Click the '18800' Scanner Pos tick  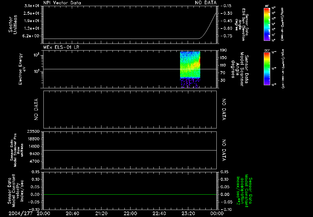33,139
